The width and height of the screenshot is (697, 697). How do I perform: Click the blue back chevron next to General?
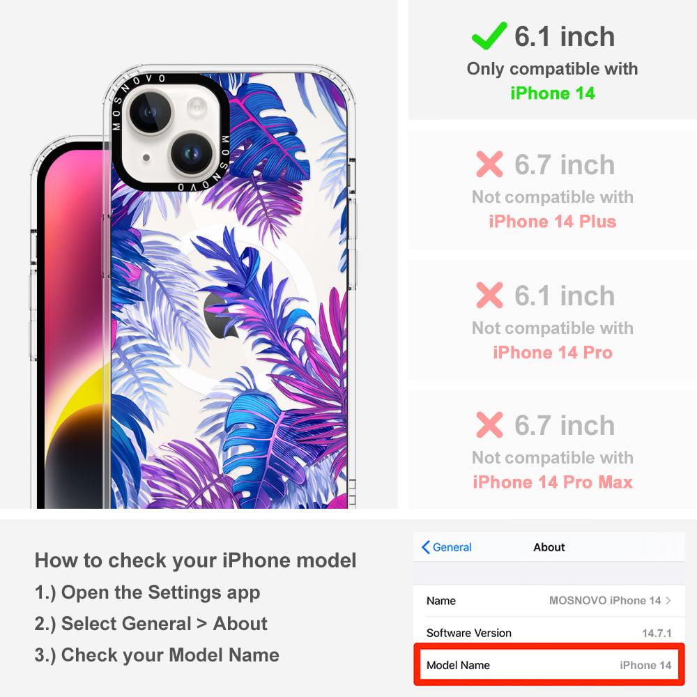[425, 547]
